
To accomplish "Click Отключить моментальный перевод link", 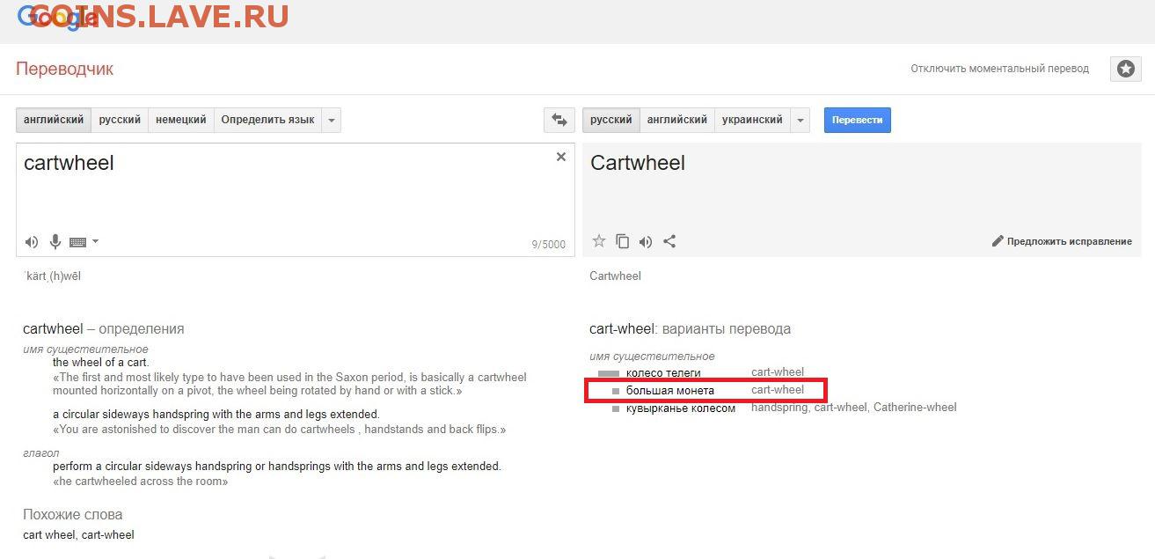I will coord(999,69).
